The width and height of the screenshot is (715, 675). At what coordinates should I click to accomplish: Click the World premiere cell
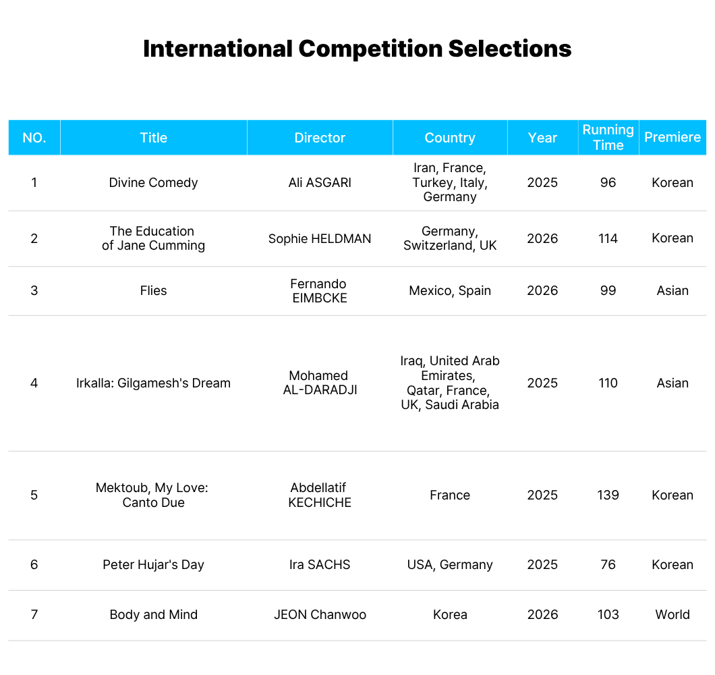[672, 615]
